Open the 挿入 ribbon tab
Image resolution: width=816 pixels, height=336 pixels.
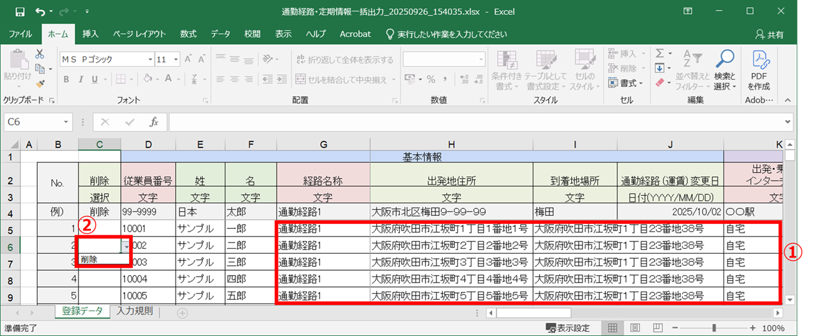[90, 34]
